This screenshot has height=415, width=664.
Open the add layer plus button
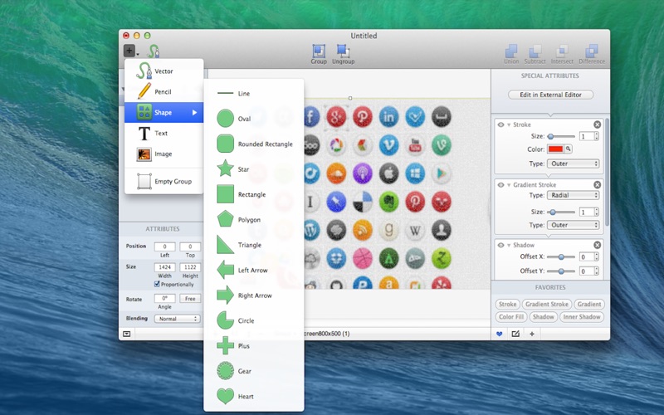[x=129, y=51]
